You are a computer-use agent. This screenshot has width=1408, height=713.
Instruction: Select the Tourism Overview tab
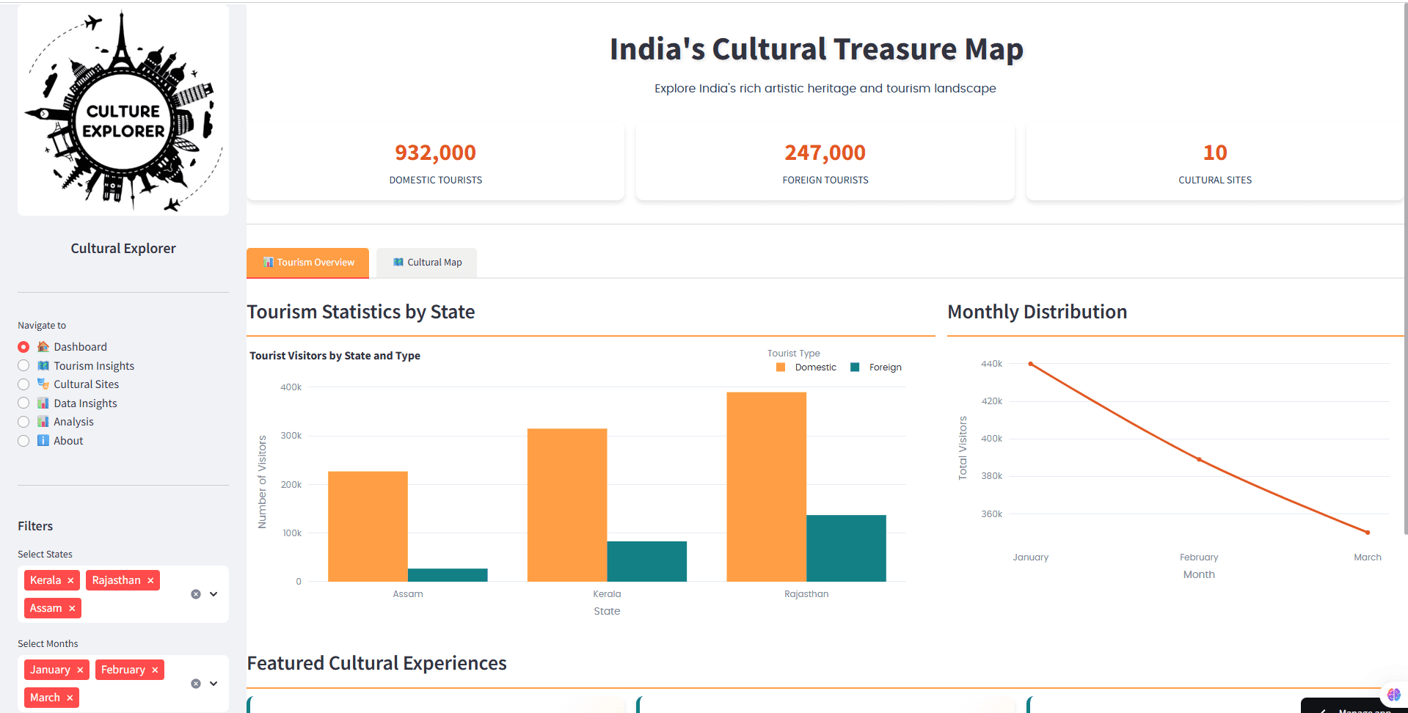click(307, 262)
